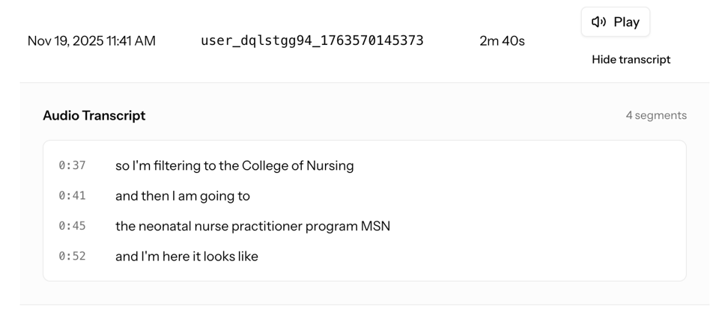
Task: Click the word "MSN" in the transcript
Action: point(375,226)
